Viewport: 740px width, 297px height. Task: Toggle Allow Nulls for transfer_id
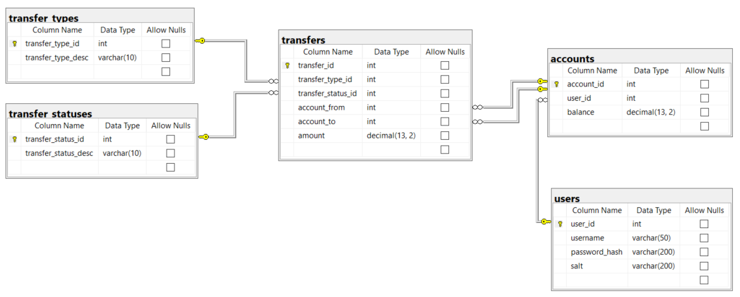tap(445, 66)
